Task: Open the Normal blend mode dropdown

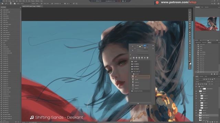Action: [201, 82]
